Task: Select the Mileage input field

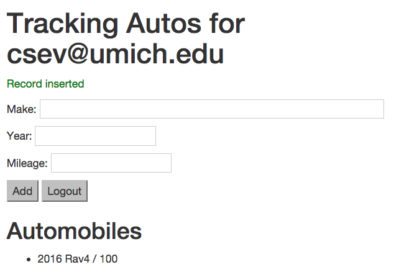Action: [111, 163]
